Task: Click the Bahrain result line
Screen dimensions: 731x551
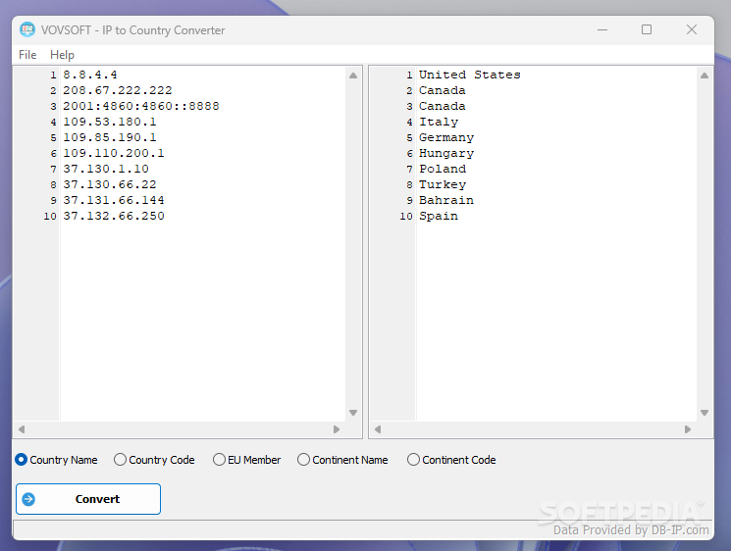Action: coord(446,200)
